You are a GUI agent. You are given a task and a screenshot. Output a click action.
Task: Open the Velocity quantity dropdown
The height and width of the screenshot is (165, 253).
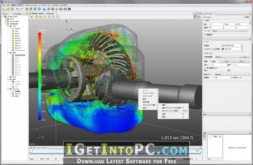(x=229, y=57)
